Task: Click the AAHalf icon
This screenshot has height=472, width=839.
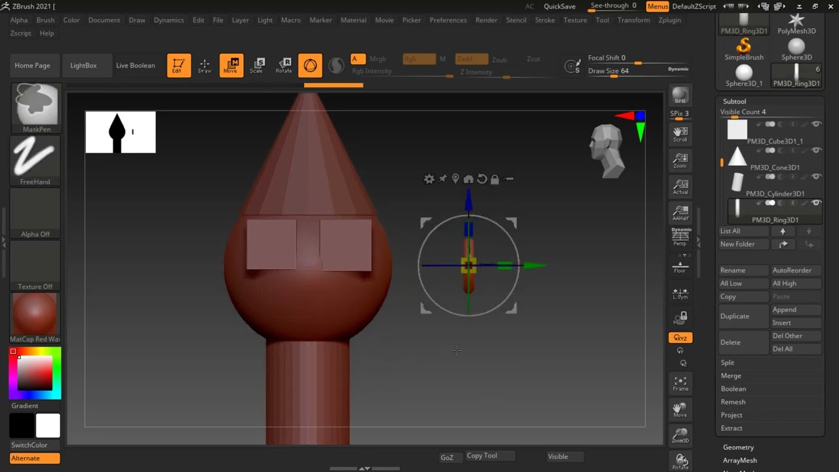Action: tap(680, 213)
